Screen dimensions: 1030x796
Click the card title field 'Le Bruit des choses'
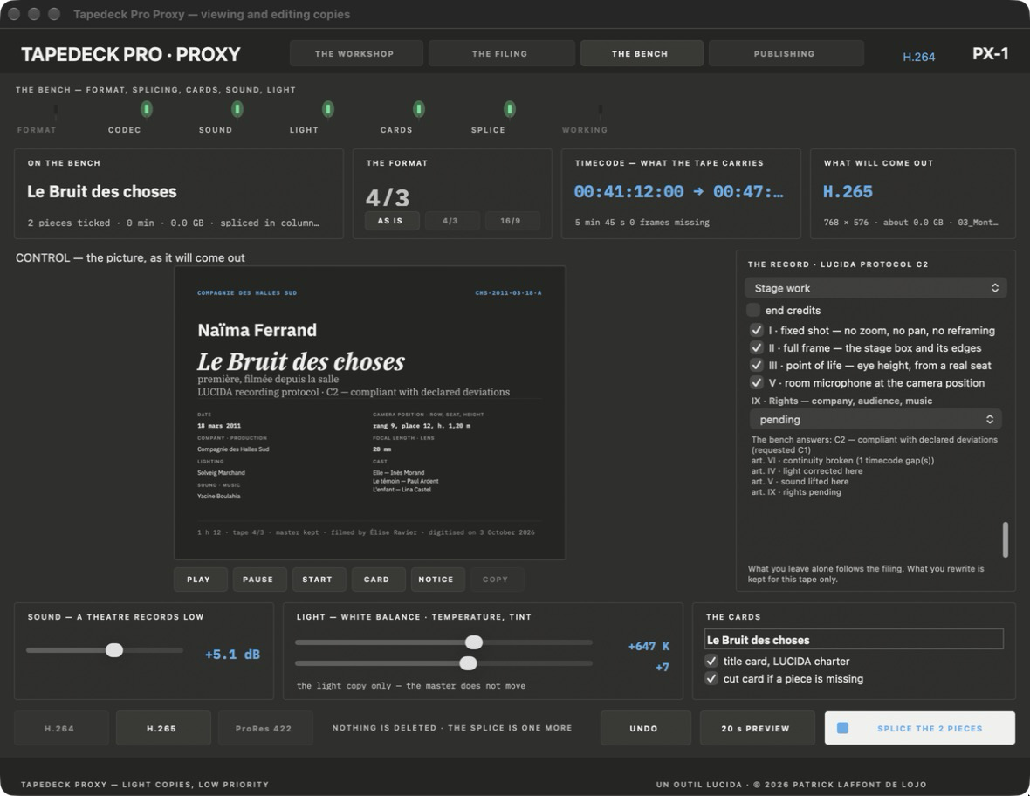coord(854,640)
